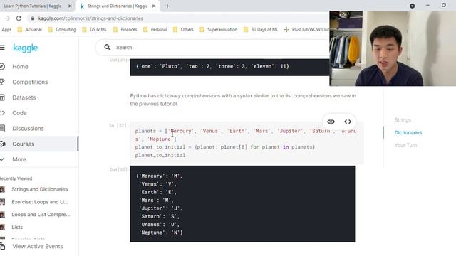Click the Code brackets icon

2,113
